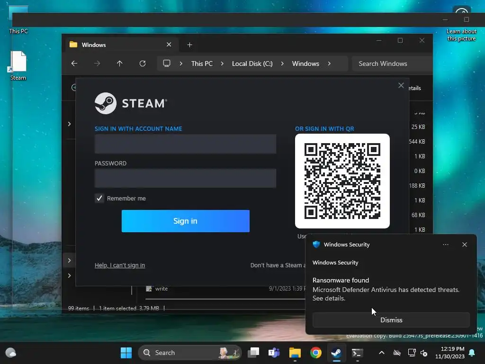Viewport: 485px width, 364px height.
Task: Open Task View from taskbar
Action: 254,353
